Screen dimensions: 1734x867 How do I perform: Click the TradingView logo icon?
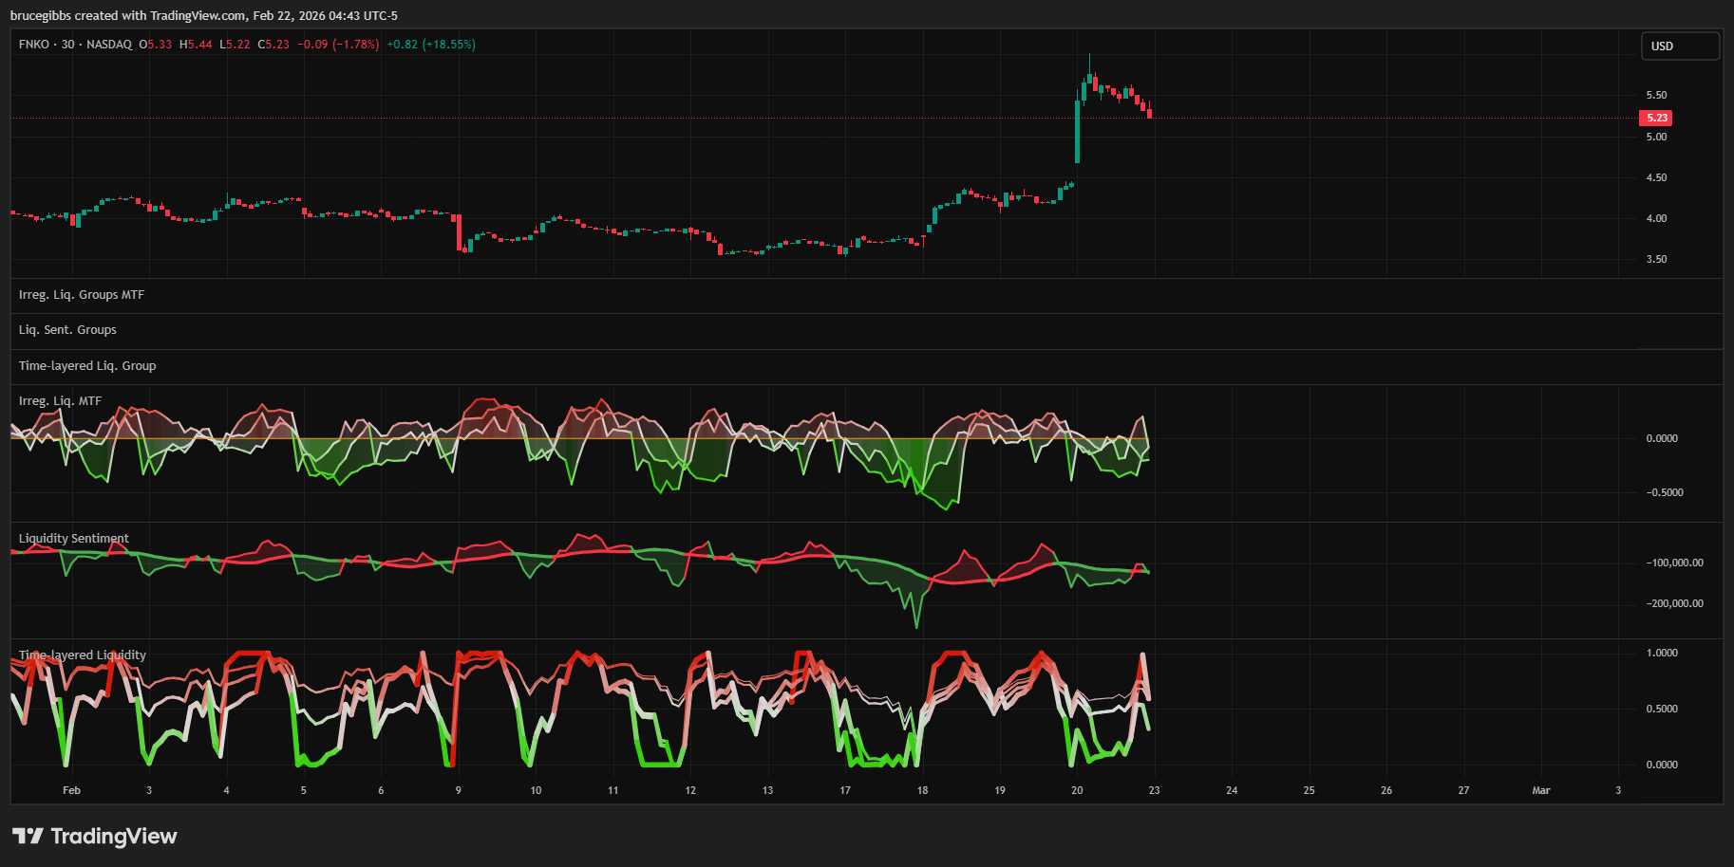[28, 836]
